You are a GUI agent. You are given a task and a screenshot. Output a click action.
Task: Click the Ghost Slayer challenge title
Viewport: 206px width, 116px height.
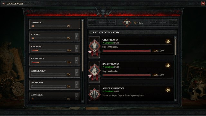[110, 40]
